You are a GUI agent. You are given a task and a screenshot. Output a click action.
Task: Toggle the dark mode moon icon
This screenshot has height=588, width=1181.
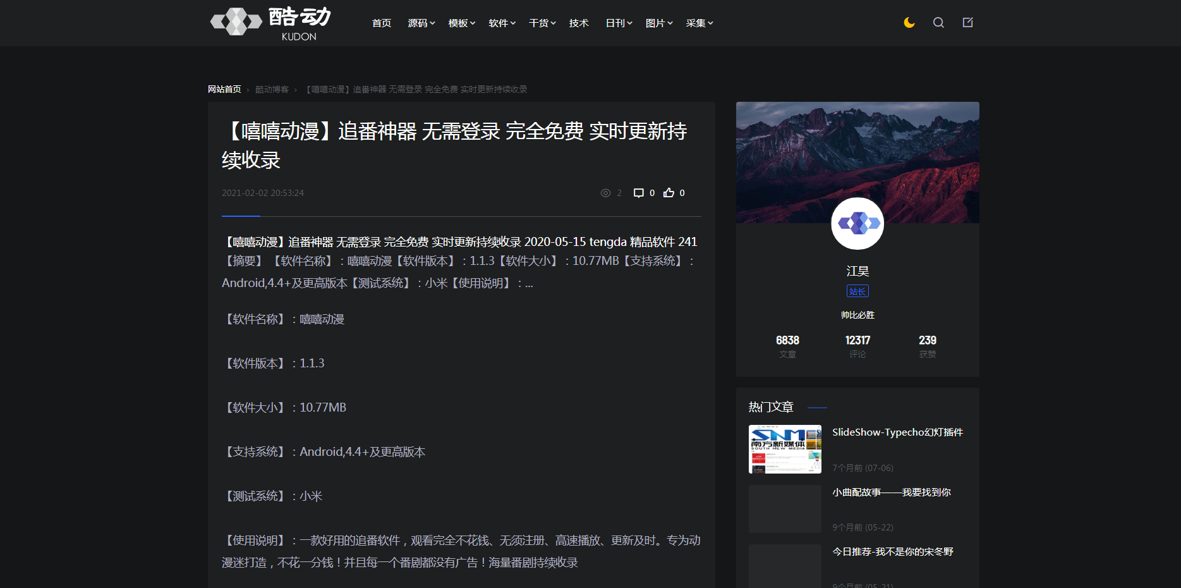click(909, 23)
